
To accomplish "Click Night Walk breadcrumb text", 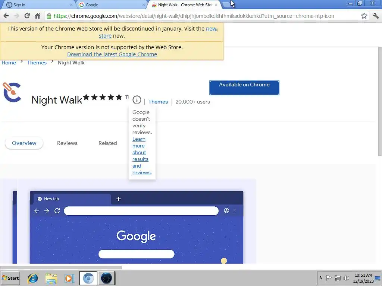I will (x=71, y=63).
